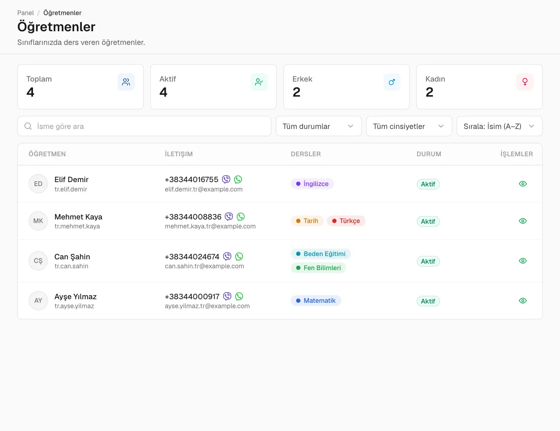This screenshot has height=431, width=560.
Task: Go to Panel in the breadcrumb
Action: tap(25, 13)
